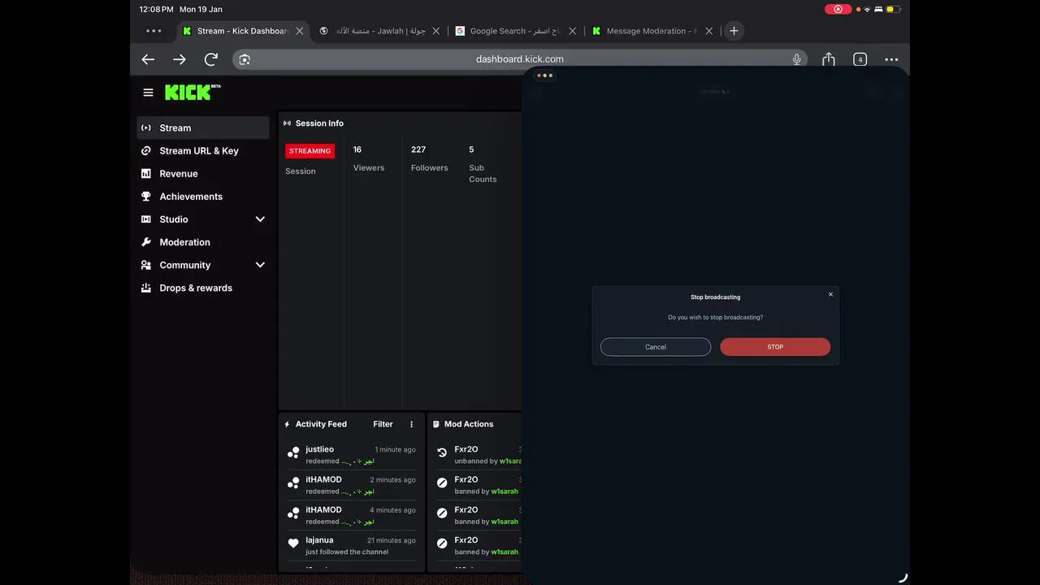Open a new tab with the plus button
1040x585 pixels.
click(734, 31)
